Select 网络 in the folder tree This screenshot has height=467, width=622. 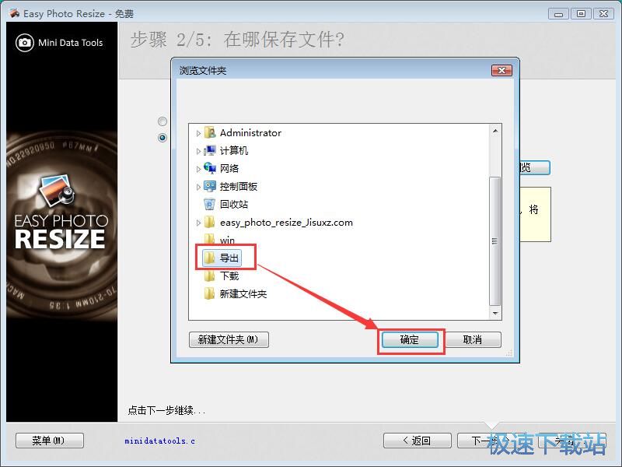(x=229, y=168)
